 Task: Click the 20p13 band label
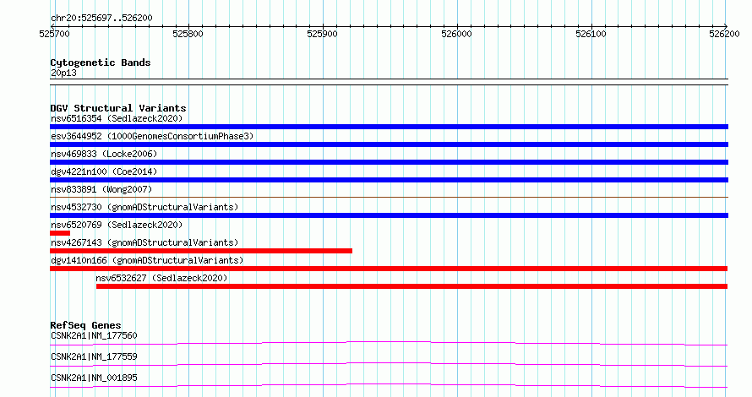[63, 73]
